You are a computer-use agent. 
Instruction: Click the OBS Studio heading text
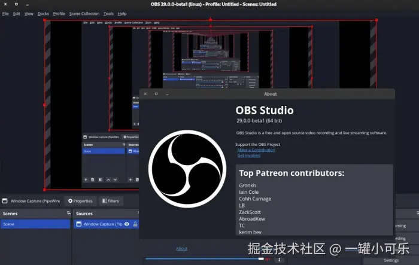[x=265, y=110]
